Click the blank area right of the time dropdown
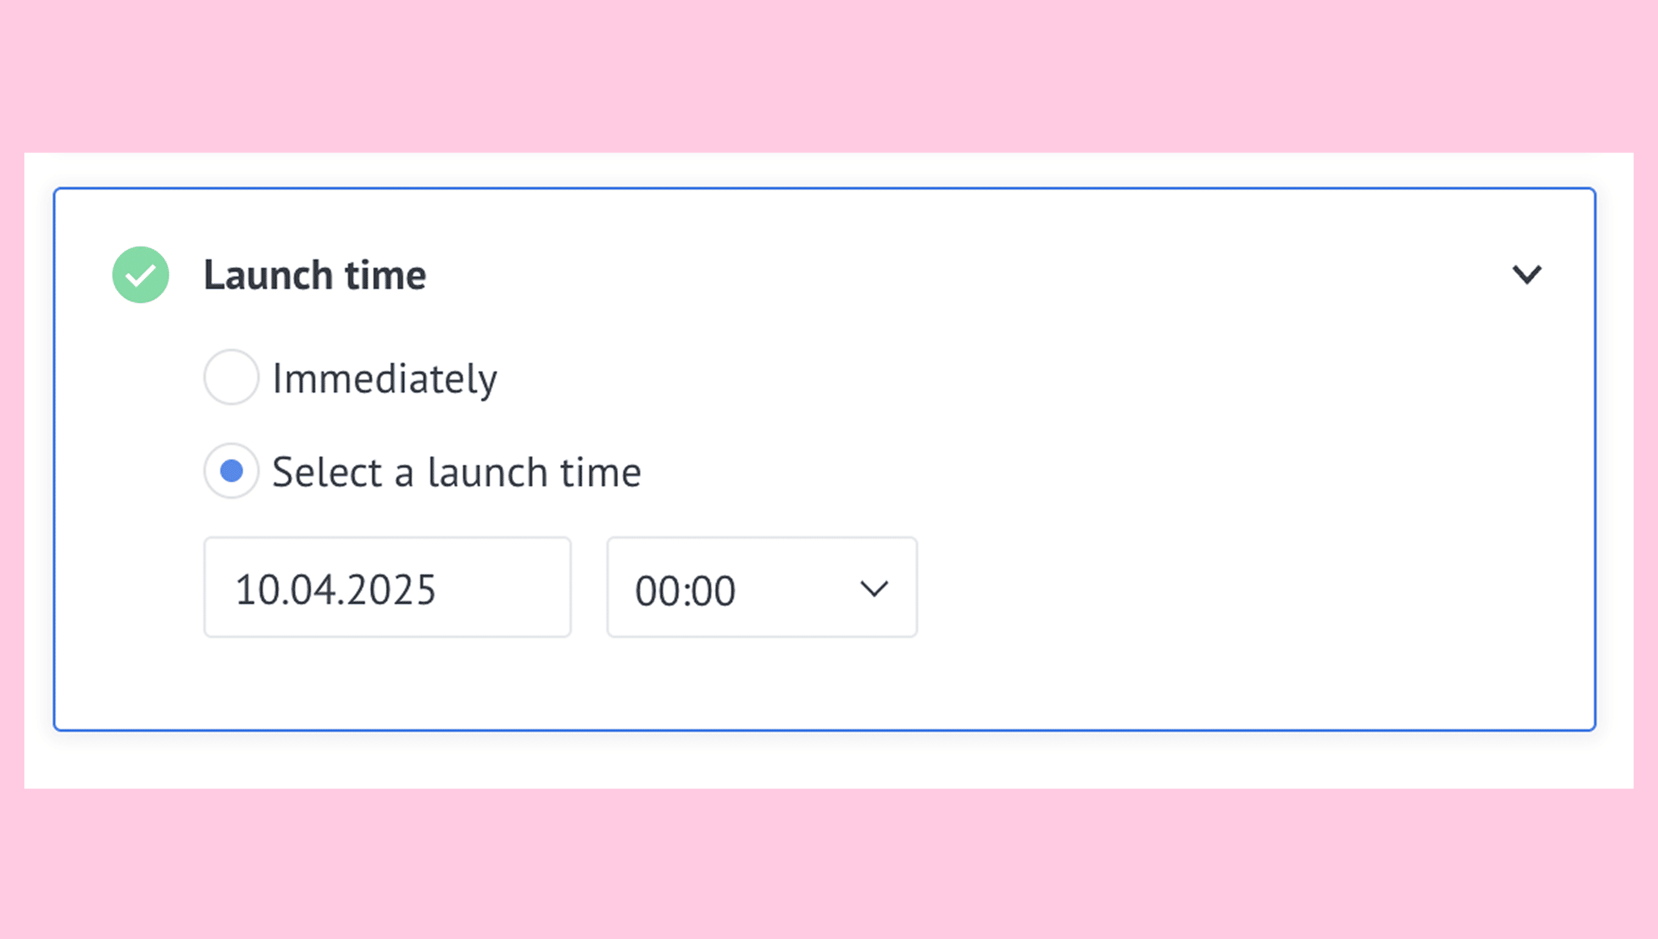1658x939 pixels. pyautogui.click(x=1225, y=588)
